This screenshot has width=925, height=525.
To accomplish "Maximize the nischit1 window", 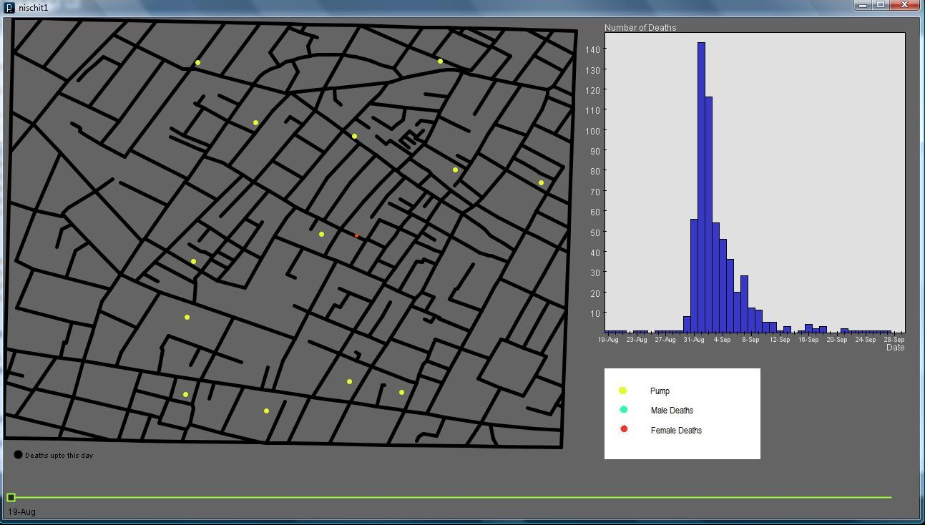I will 881,5.
